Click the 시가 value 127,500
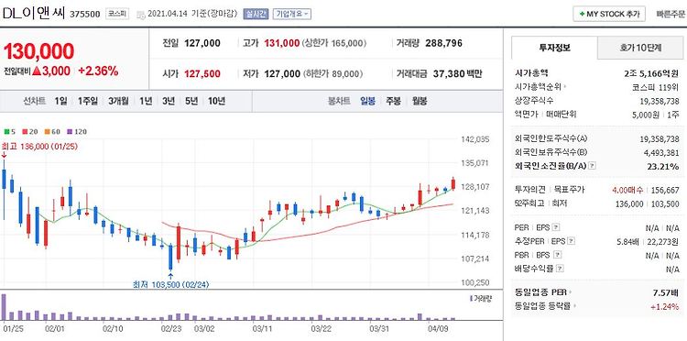 202,74
